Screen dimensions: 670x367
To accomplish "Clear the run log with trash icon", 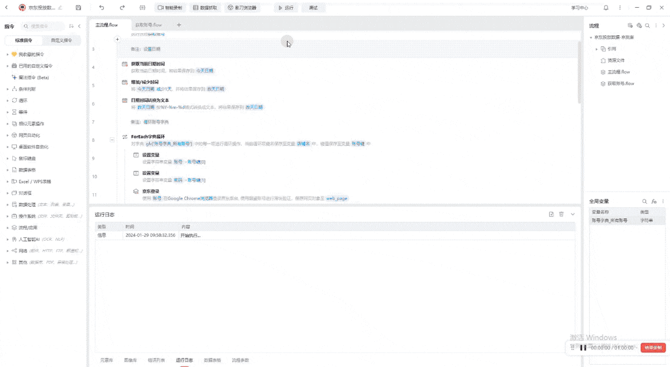I will 562,214.
